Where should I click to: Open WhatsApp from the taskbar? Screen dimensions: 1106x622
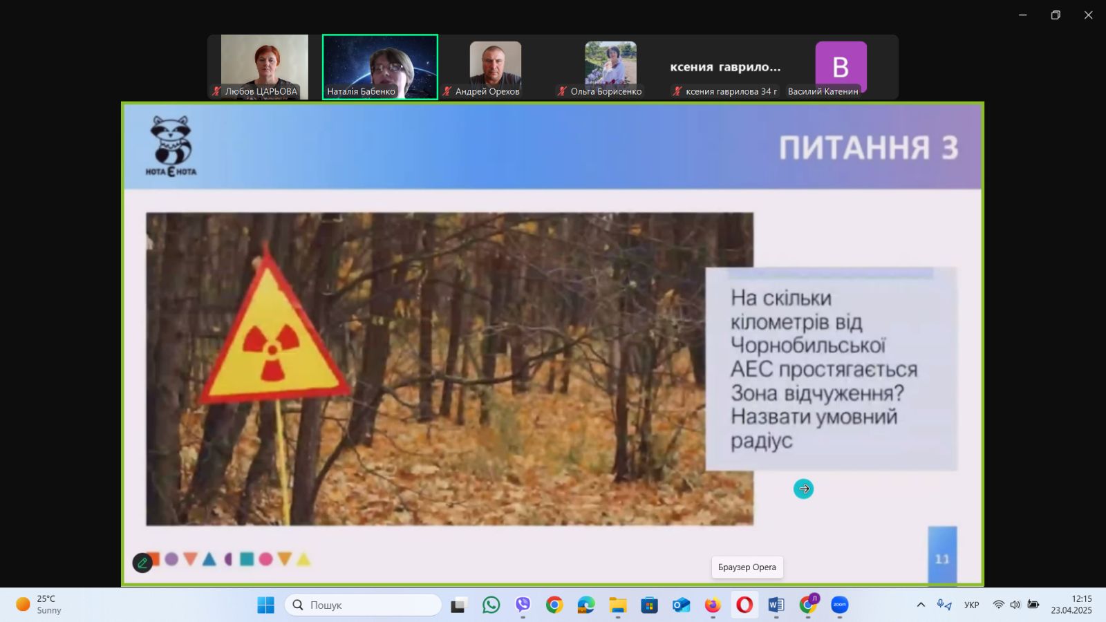pos(491,605)
